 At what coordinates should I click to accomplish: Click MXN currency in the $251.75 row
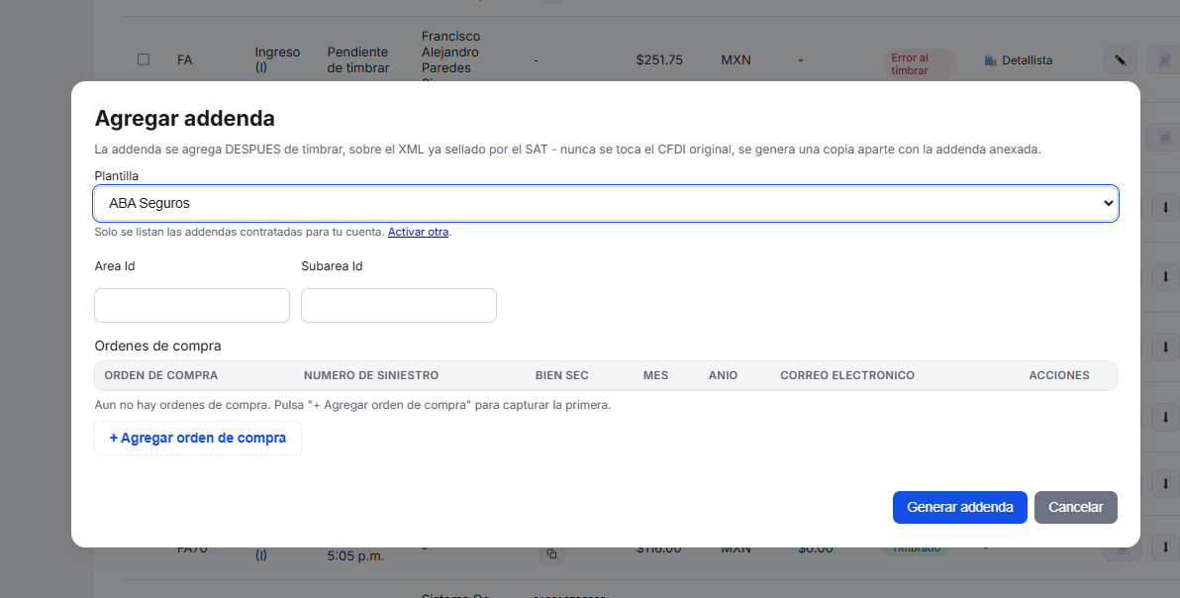pyautogui.click(x=736, y=59)
